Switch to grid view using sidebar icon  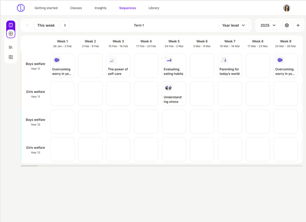pyautogui.click(x=11, y=33)
